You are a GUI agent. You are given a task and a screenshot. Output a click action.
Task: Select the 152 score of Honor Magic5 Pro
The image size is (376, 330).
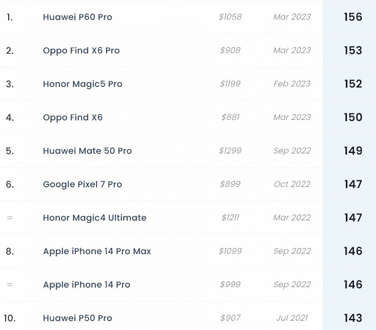click(353, 84)
